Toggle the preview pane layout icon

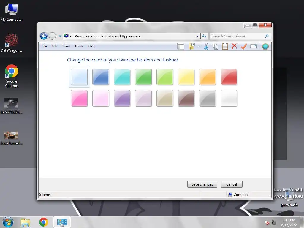[x=180, y=46]
